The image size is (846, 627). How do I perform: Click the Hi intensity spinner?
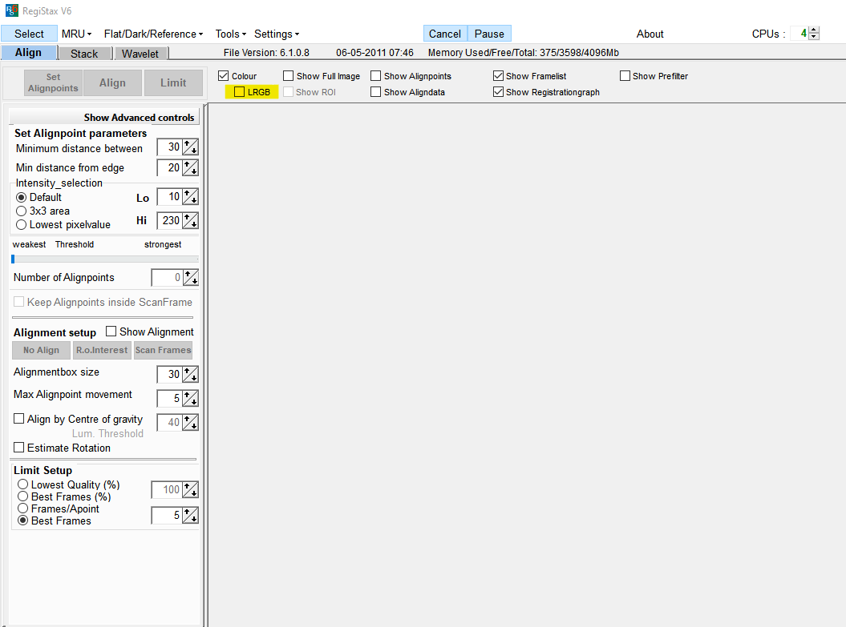[x=191, y=221]
